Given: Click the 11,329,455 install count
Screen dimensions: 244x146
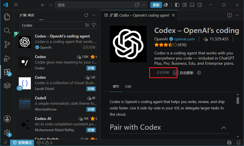Looking at the screenshot, I should pyautogui.click(x=216, y=39).
